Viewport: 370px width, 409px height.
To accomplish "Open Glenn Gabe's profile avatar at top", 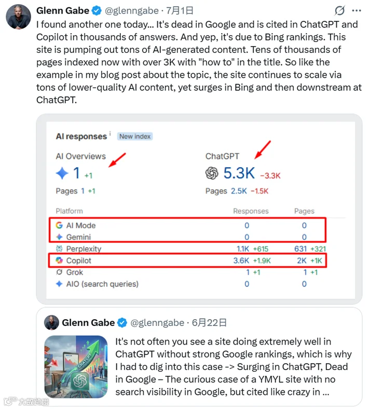I will 18,17.
